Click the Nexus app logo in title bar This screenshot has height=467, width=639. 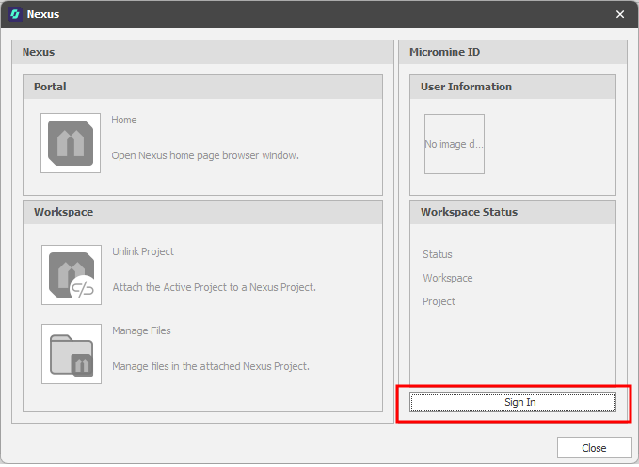[15, 14]
